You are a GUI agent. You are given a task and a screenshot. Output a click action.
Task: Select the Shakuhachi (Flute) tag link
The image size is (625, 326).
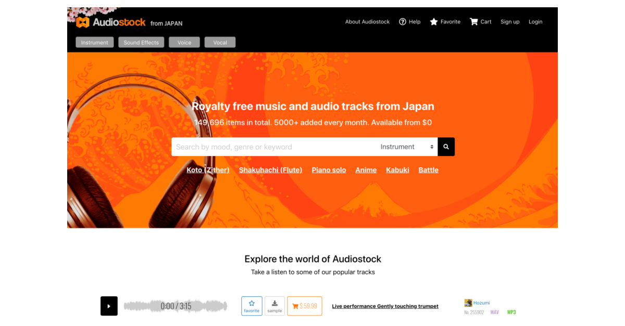270,170
